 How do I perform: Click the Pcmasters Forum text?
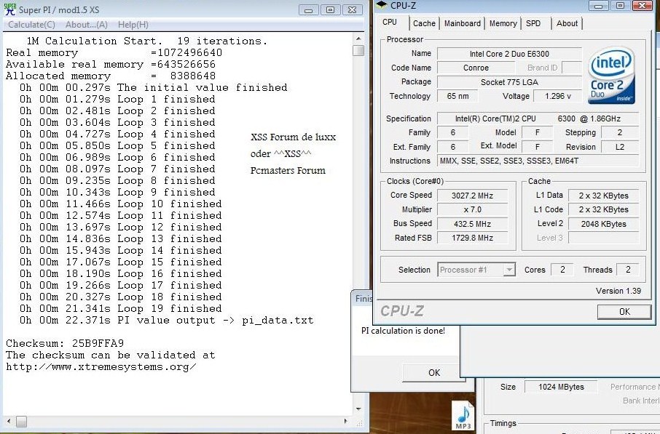(288, 171)
